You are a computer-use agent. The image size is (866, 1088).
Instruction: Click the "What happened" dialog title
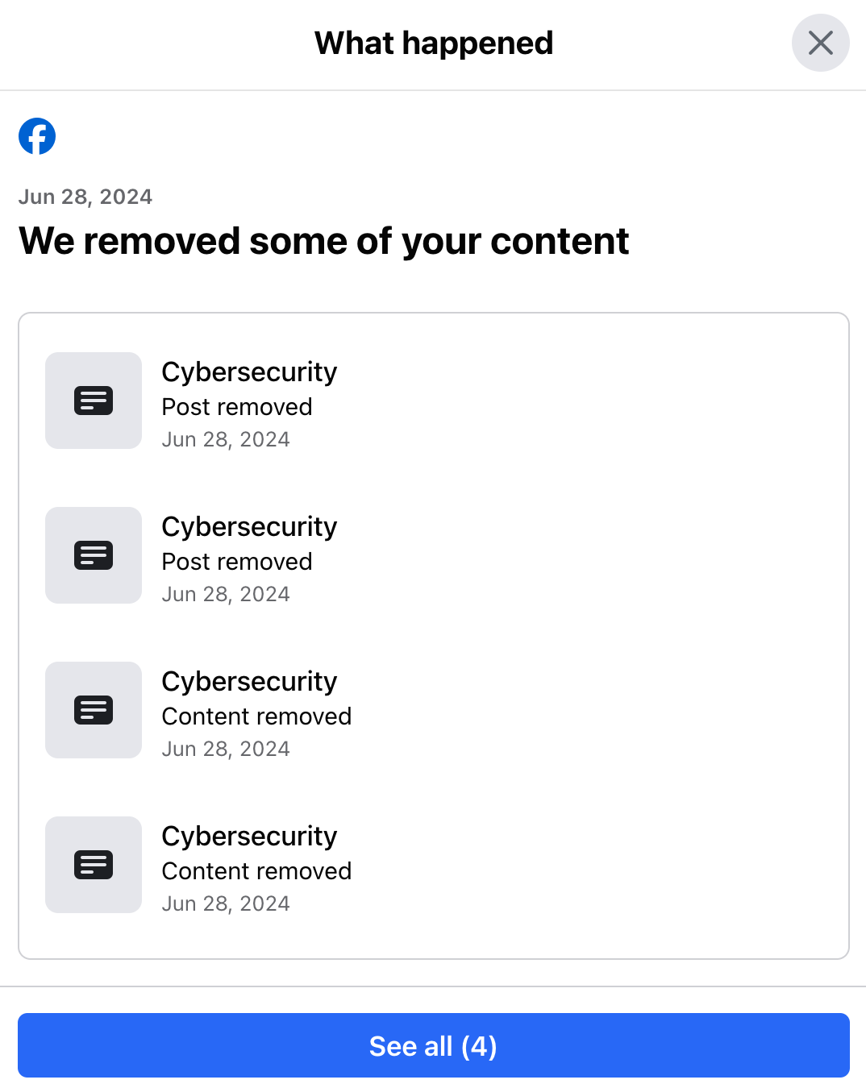point(434,44)
